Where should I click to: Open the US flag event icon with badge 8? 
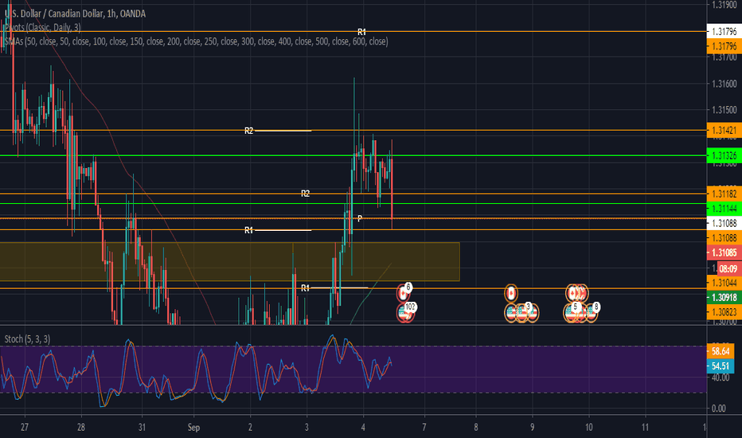[x=592, y=312]
